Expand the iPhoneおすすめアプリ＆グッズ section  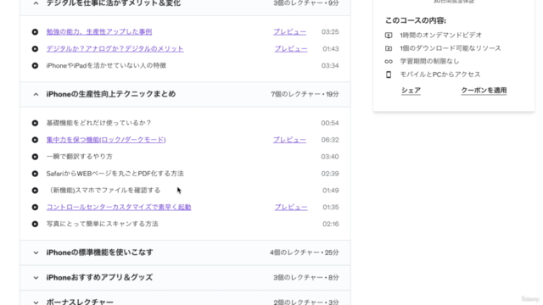coord(36,278)
